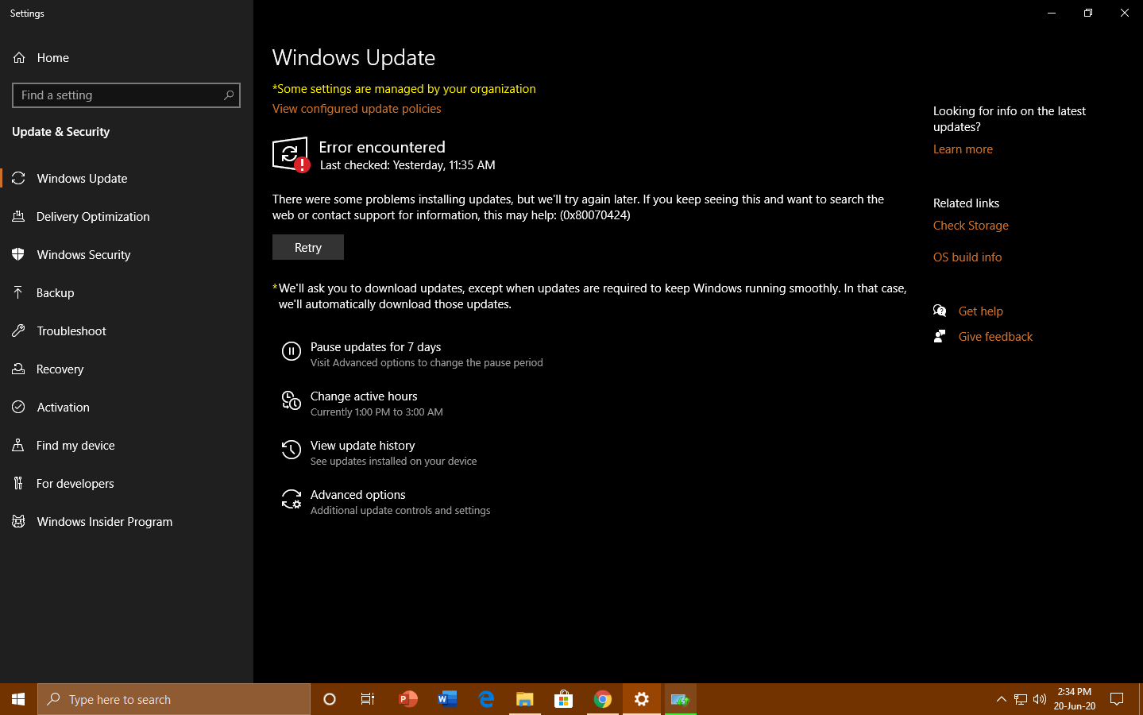Click the taskbar Type here to search box
Viewport: 1143px width, 715px height.
[174, 699]
